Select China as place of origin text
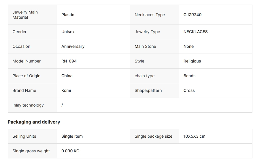 [x=67, y=76]
